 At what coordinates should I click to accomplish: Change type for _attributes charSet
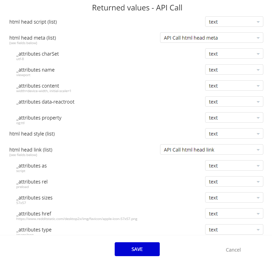pos(234,54)
